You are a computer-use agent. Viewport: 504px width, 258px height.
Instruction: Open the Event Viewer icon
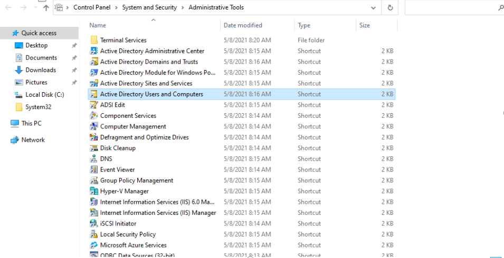pyautogui.click(x=94, y=170)
